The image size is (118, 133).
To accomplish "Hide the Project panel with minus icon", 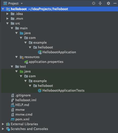I will [x=115, y=3].
